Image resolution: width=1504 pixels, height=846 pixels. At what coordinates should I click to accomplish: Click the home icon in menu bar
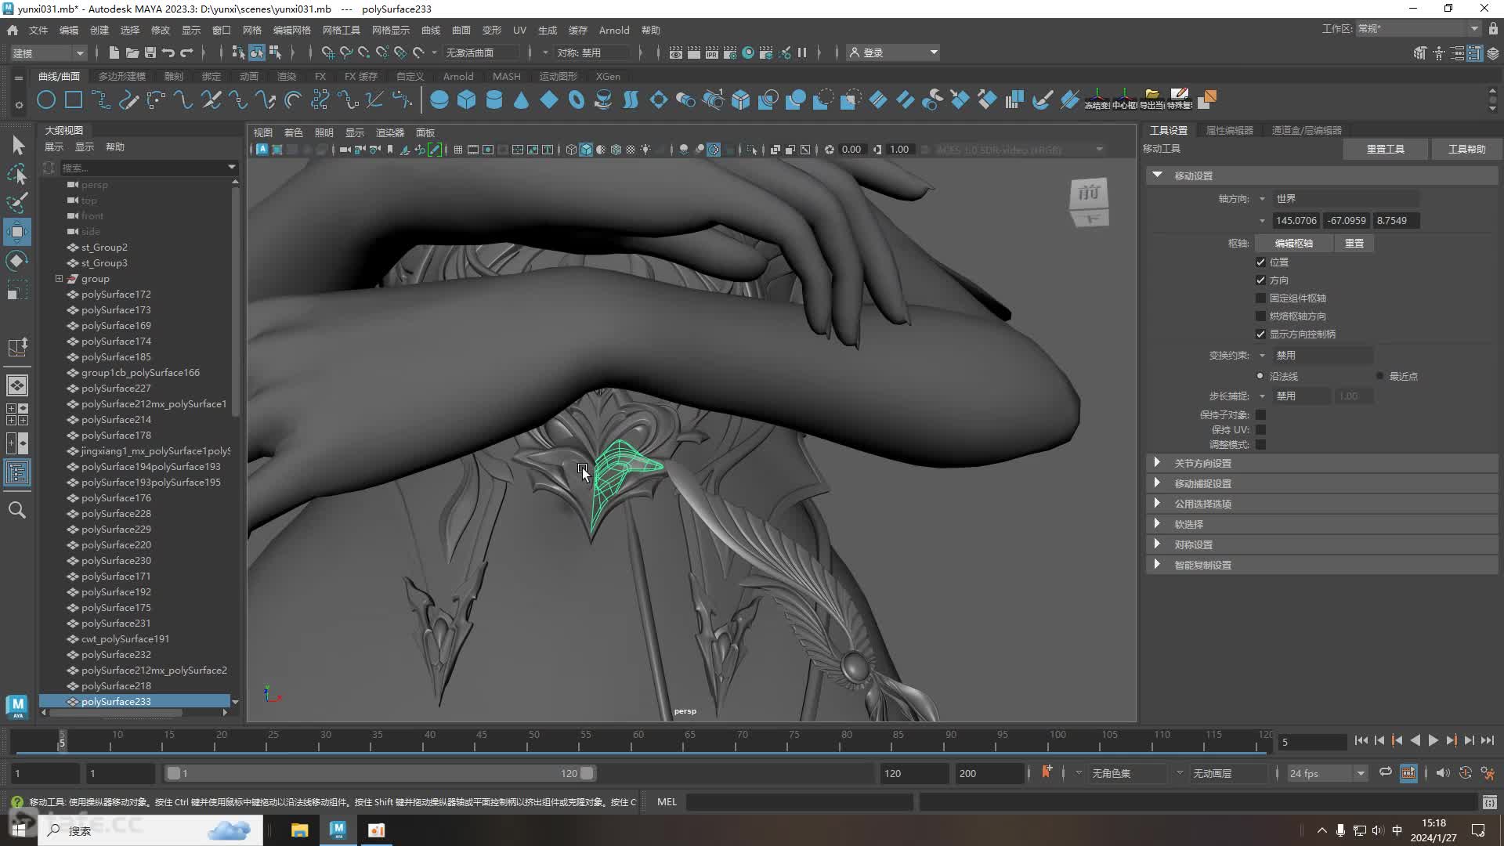tap(13, 30)
